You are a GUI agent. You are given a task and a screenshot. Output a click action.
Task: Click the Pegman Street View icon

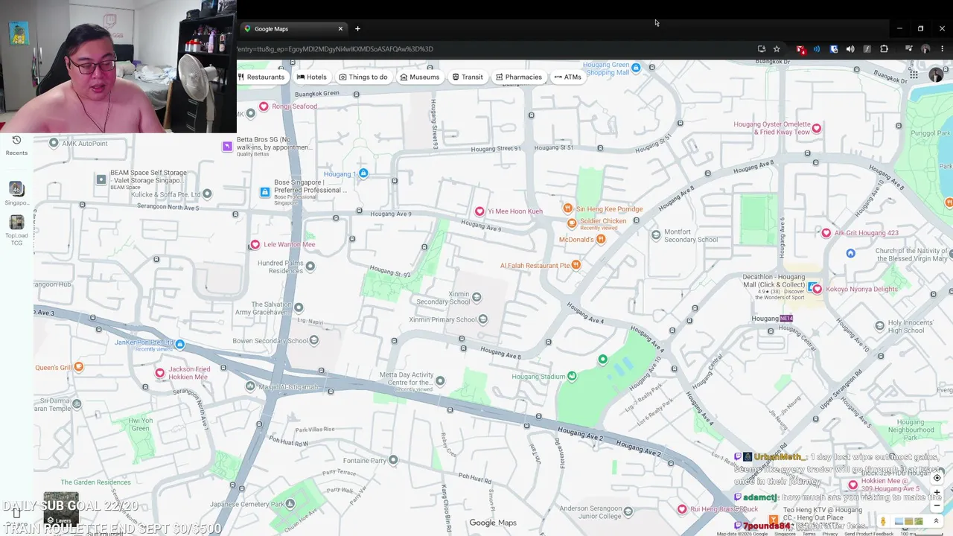pos(883,521)
